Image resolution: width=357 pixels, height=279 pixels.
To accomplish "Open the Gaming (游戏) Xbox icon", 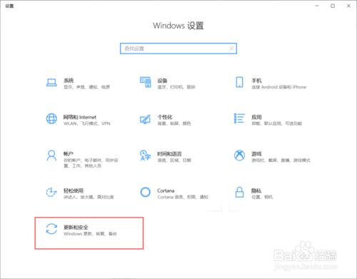I will [x=239, y=156].
